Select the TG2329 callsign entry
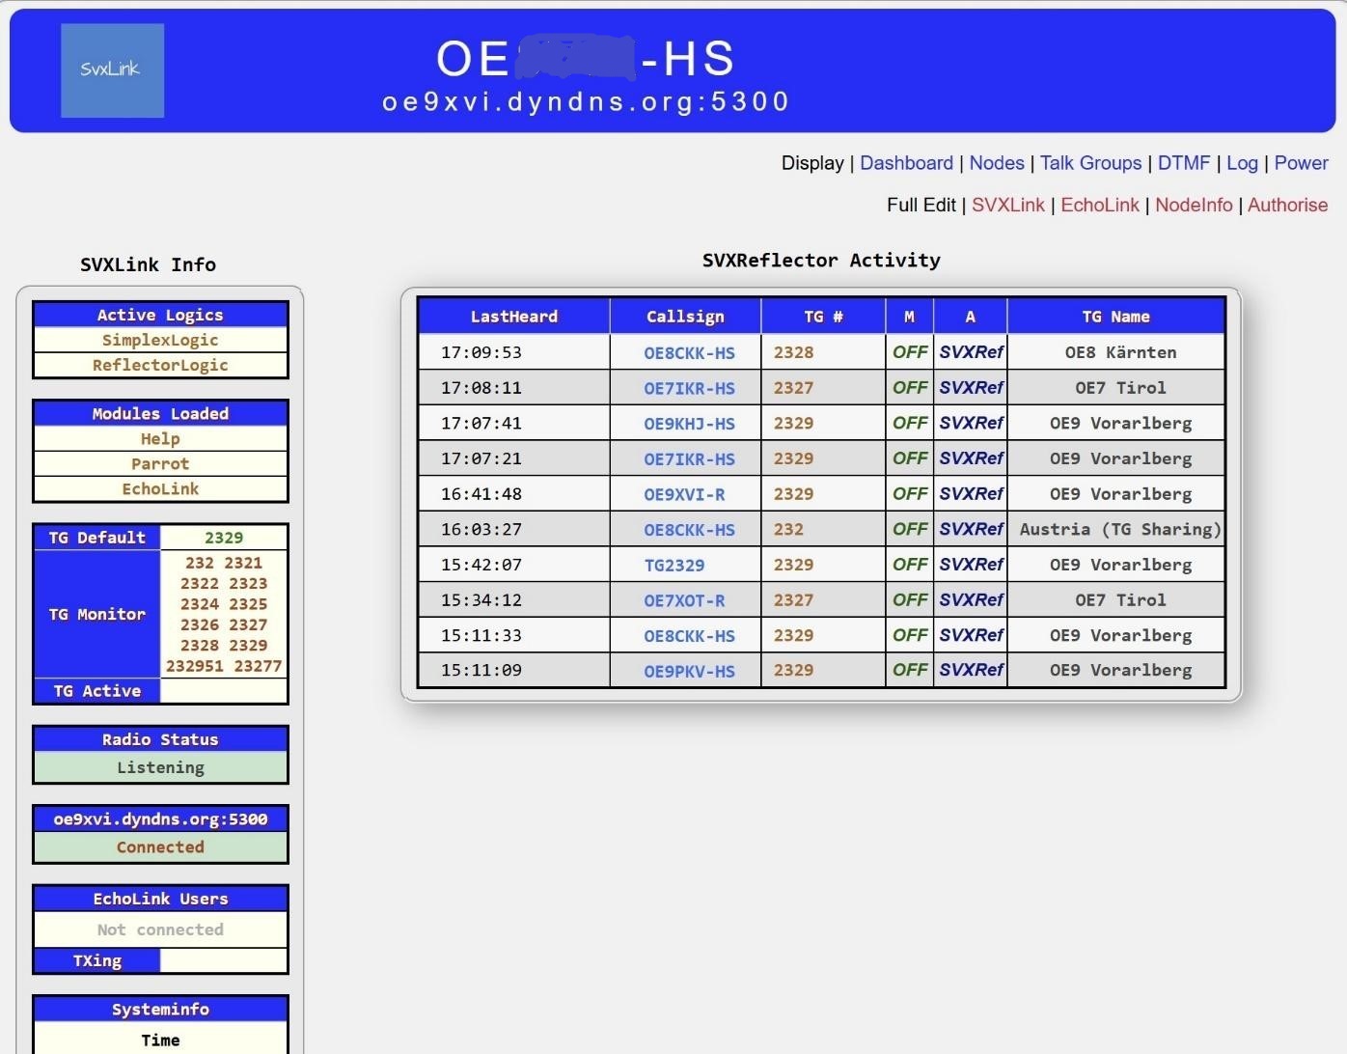The image size is (1347, 1054). click(x=673, y=566)
